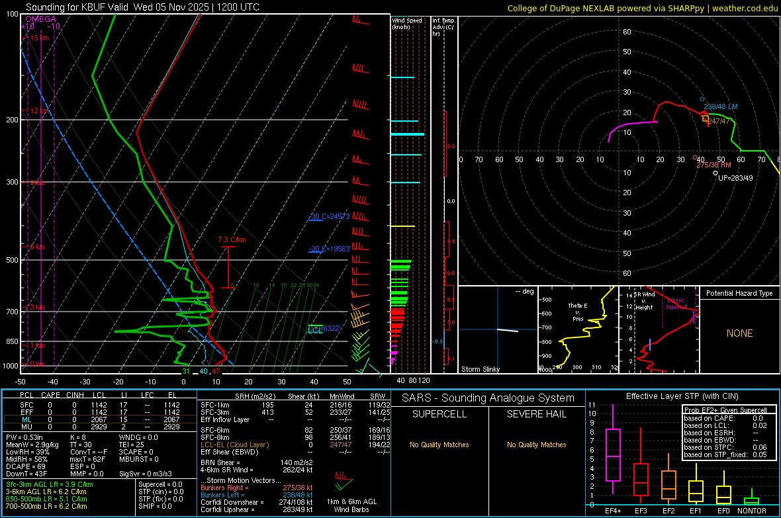Click the SARS - Sounding Analogue System title
Viewport: 781px width, 518px height.
pos(488,398)
